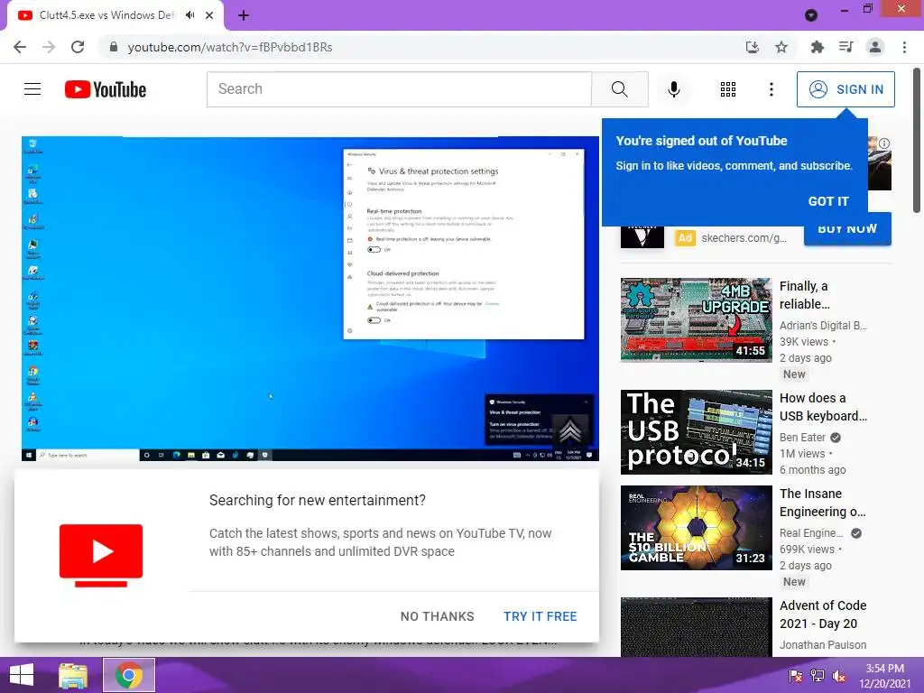924x693 pixels.
Task: Click Chrome icon in taskbar
Action: coord(129,675)
